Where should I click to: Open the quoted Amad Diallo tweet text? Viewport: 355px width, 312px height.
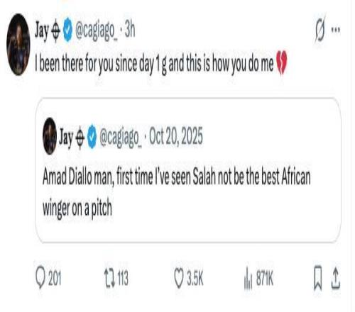[177, 192]
